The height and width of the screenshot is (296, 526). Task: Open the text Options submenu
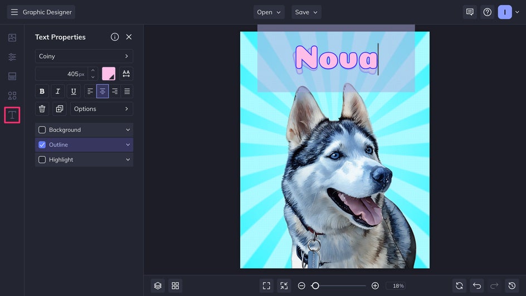(101, 109)
